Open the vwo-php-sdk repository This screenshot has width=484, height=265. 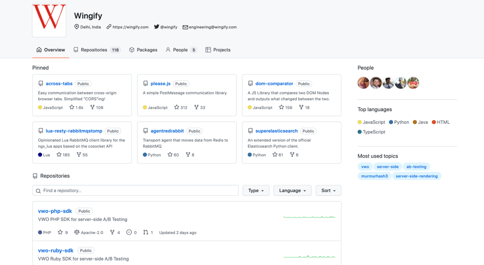click(55, 211)
